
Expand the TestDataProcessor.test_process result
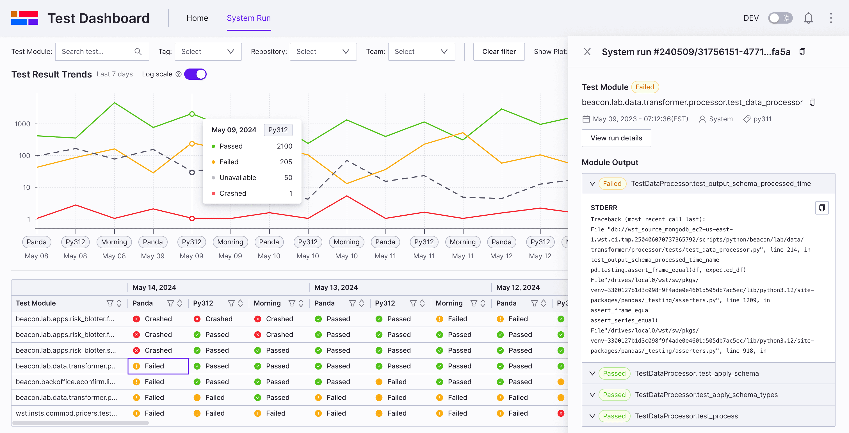(x=592, y=416)
